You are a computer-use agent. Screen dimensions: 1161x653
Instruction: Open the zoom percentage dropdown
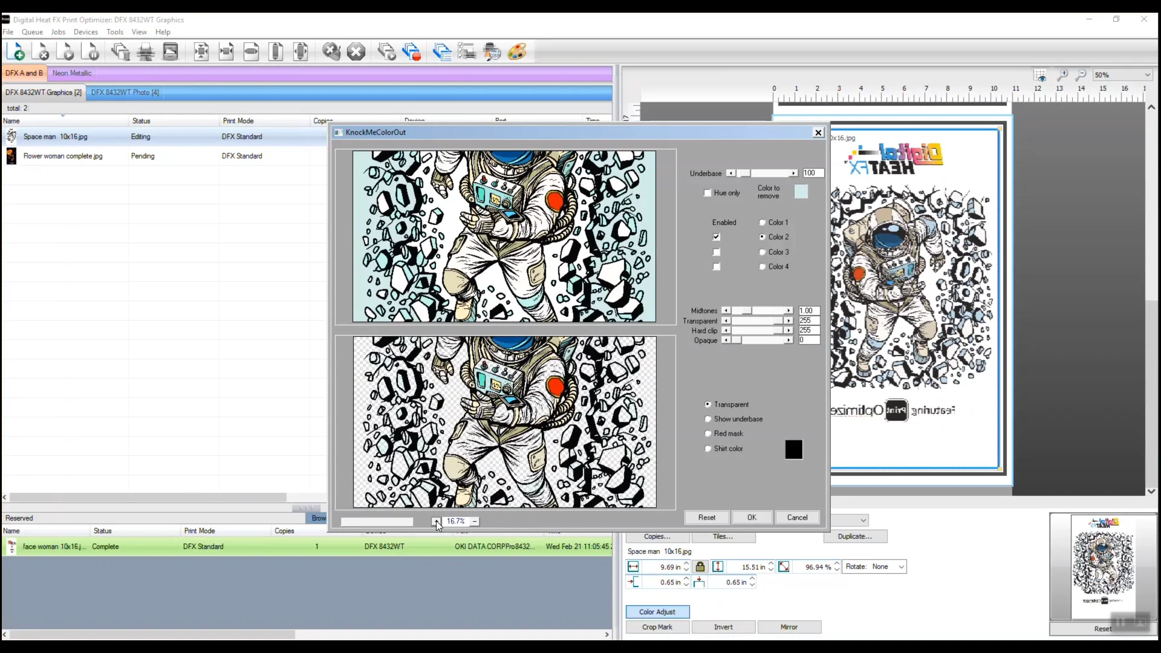point(1147,75)
